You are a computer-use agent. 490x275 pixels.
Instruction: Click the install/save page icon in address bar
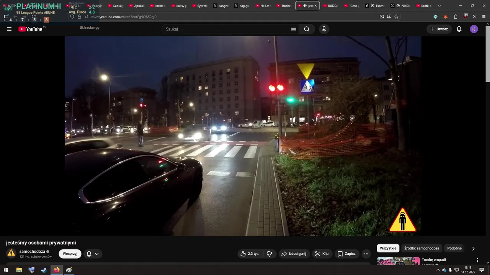[389, 17]
